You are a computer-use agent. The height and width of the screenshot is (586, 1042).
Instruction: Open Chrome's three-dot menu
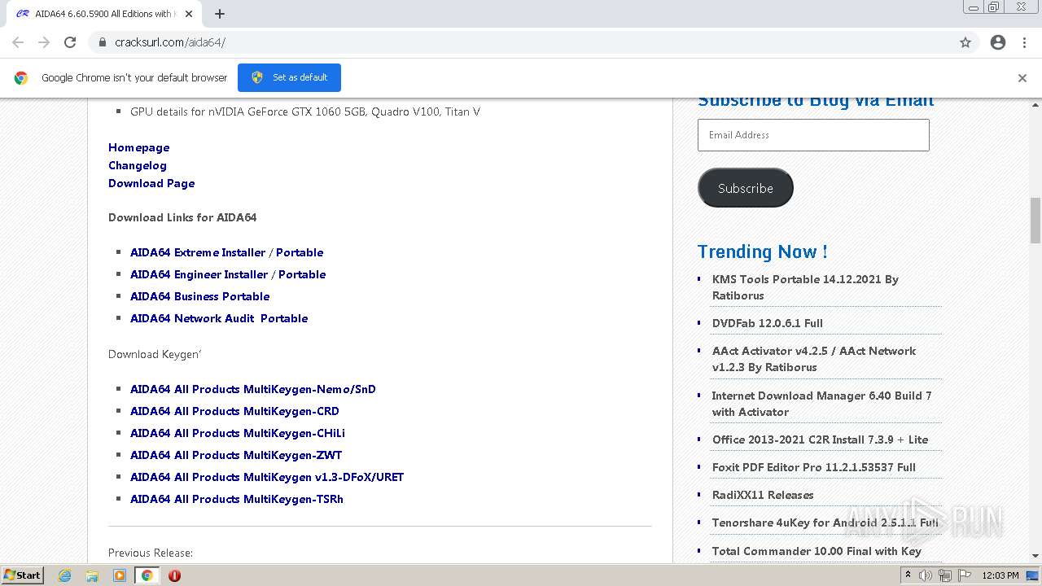(1024, 42)
